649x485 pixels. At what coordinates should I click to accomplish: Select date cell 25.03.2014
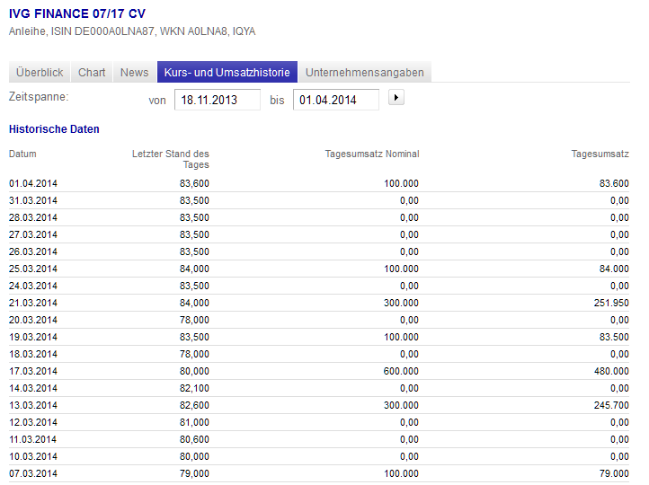coord(33,269)
